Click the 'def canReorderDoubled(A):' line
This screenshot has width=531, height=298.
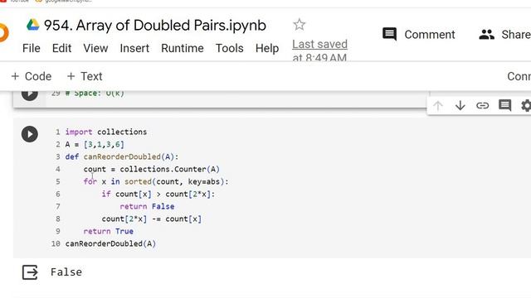[122, 156]
